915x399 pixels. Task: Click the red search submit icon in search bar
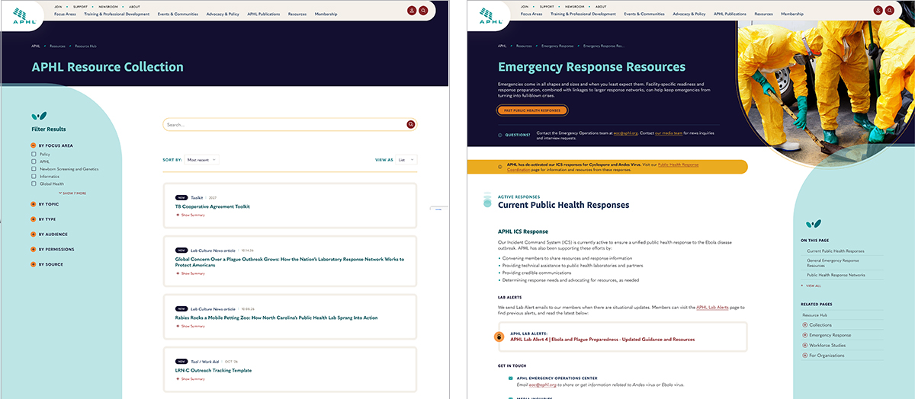(411, 124)
